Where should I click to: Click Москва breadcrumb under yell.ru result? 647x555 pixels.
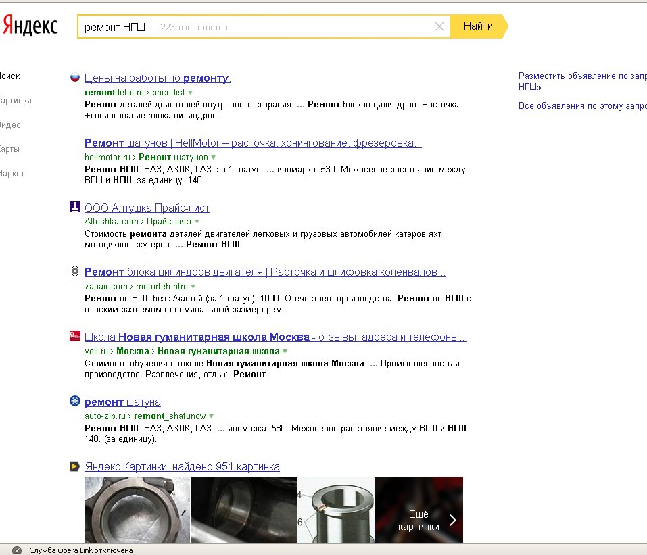(x=133, y=351)
